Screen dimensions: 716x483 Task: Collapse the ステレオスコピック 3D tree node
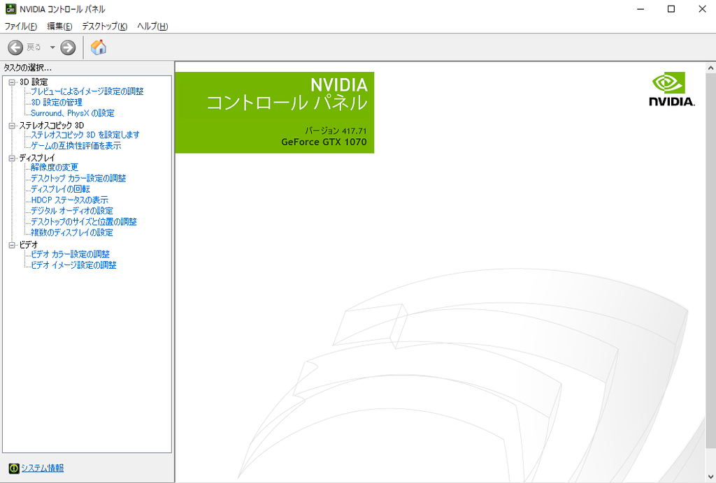[13, 126]
